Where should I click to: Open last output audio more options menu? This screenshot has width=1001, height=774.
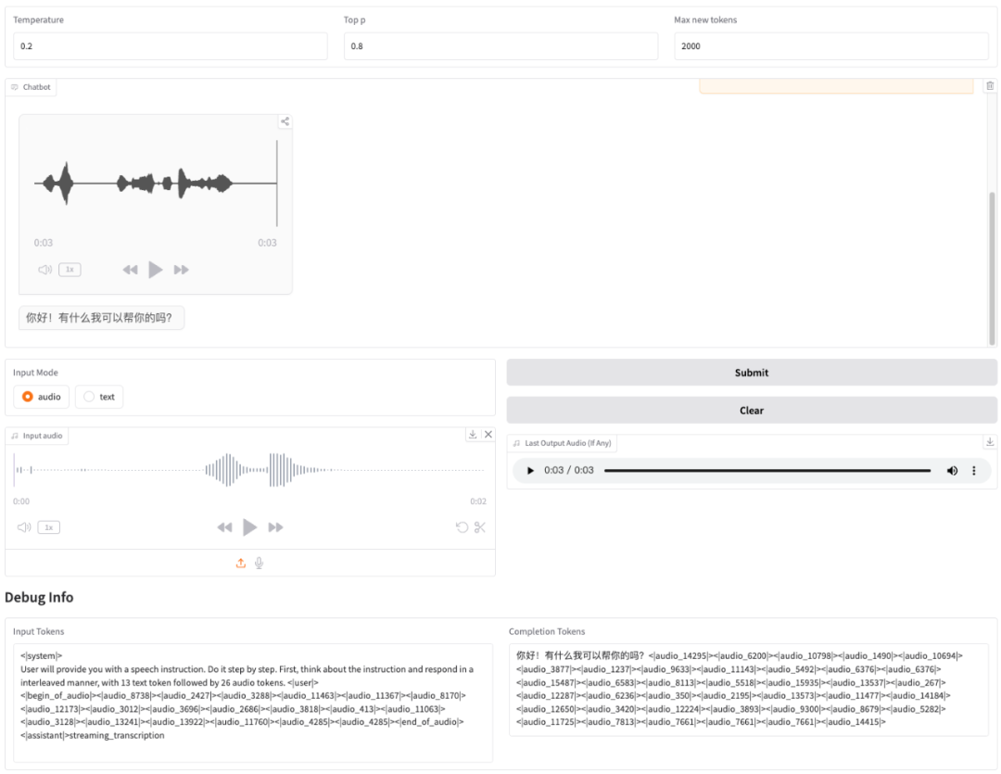point(973,471)
